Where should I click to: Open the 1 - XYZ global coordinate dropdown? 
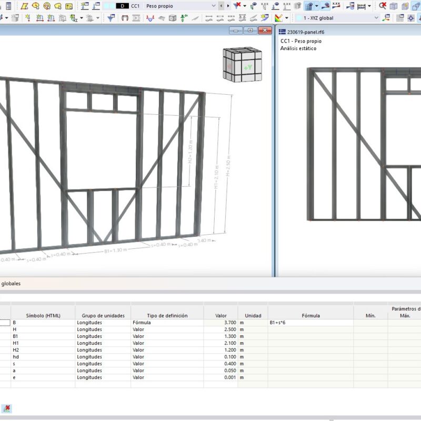coord(376,18)
